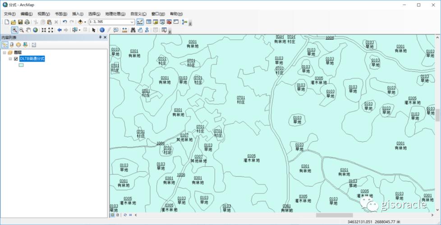Create a viewer window

tap(164, 30)
